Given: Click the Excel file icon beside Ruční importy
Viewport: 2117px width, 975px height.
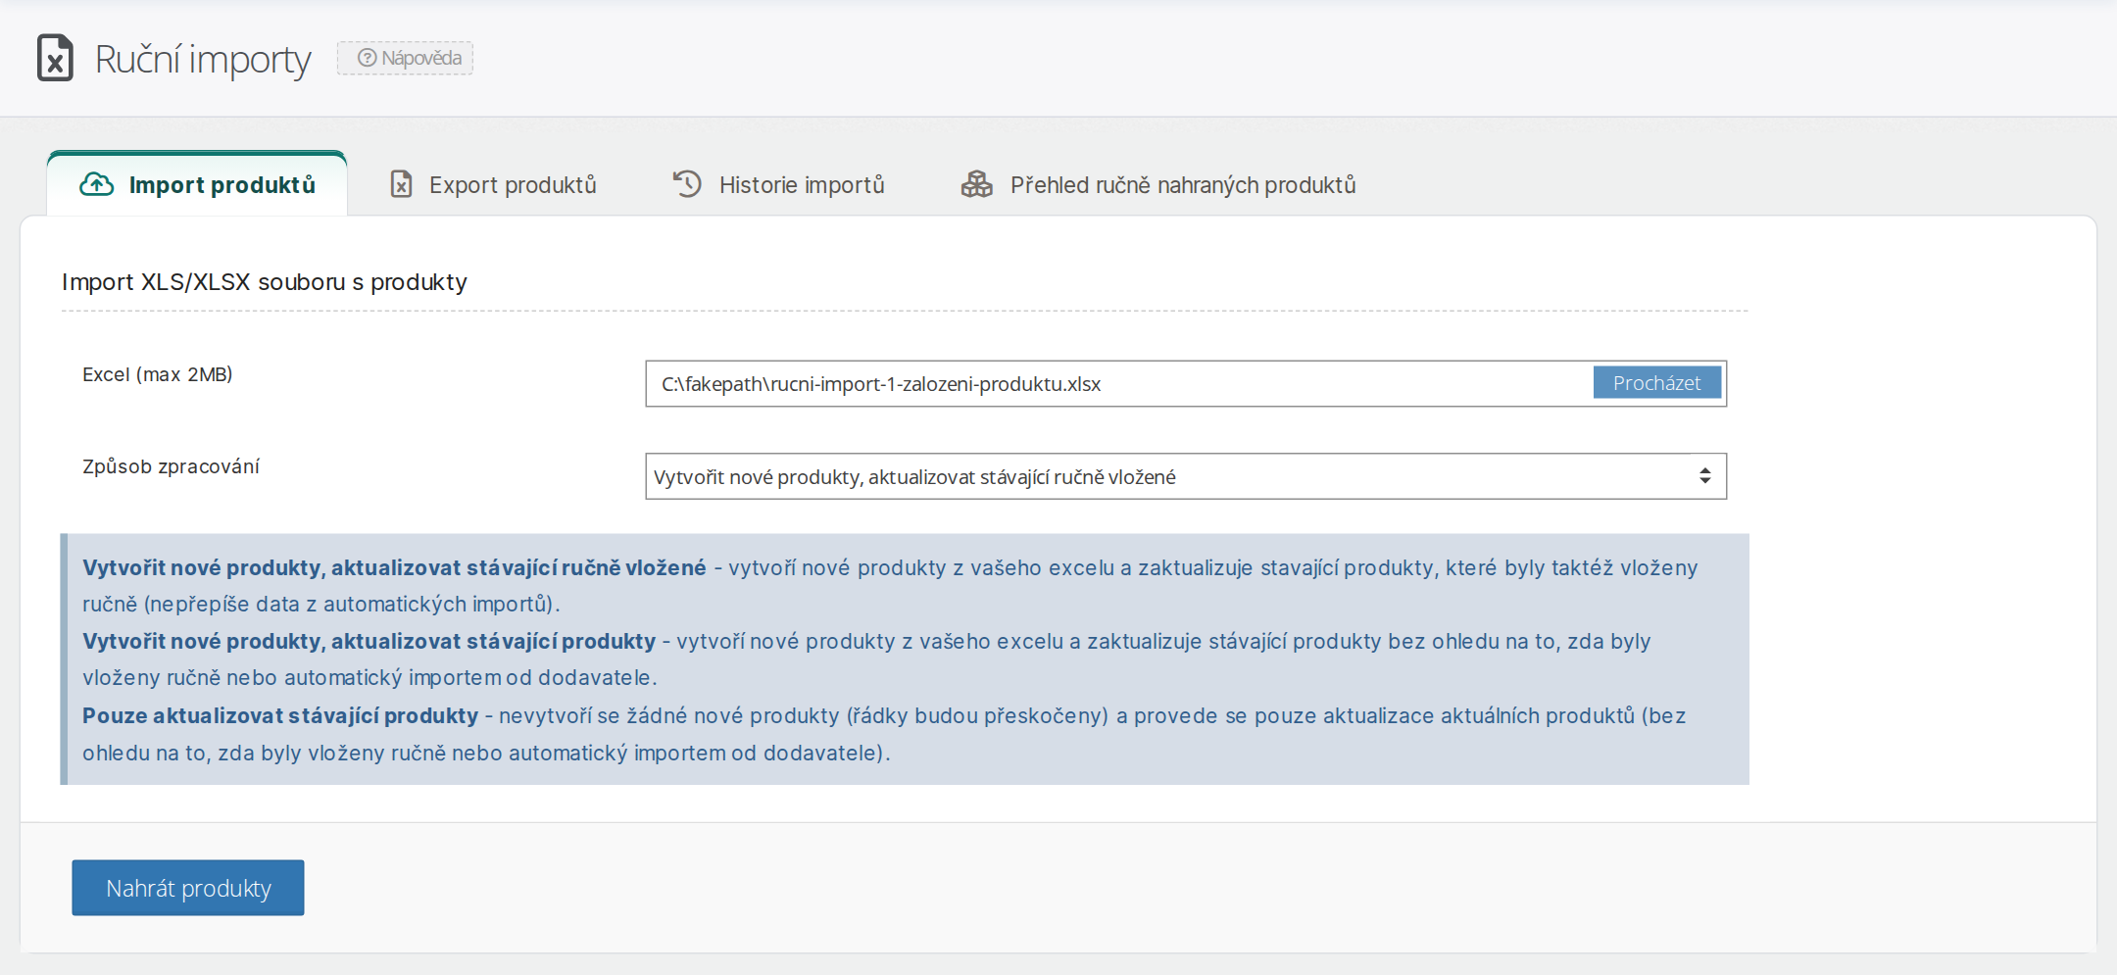Looking at the screenshot, I should coord(55,58).
